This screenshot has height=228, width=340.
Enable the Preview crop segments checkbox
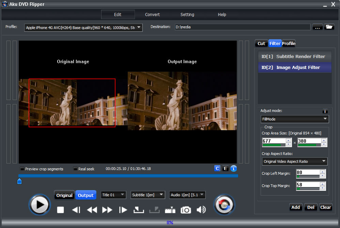coord(22,169)
